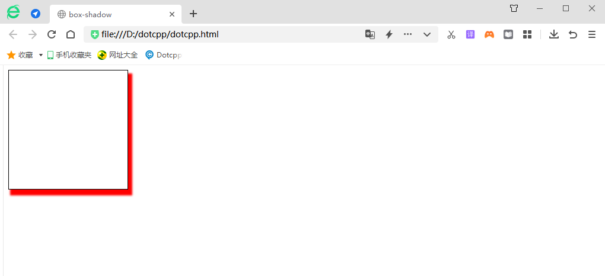Open the orange game controller extension

[x=489, y=34]
